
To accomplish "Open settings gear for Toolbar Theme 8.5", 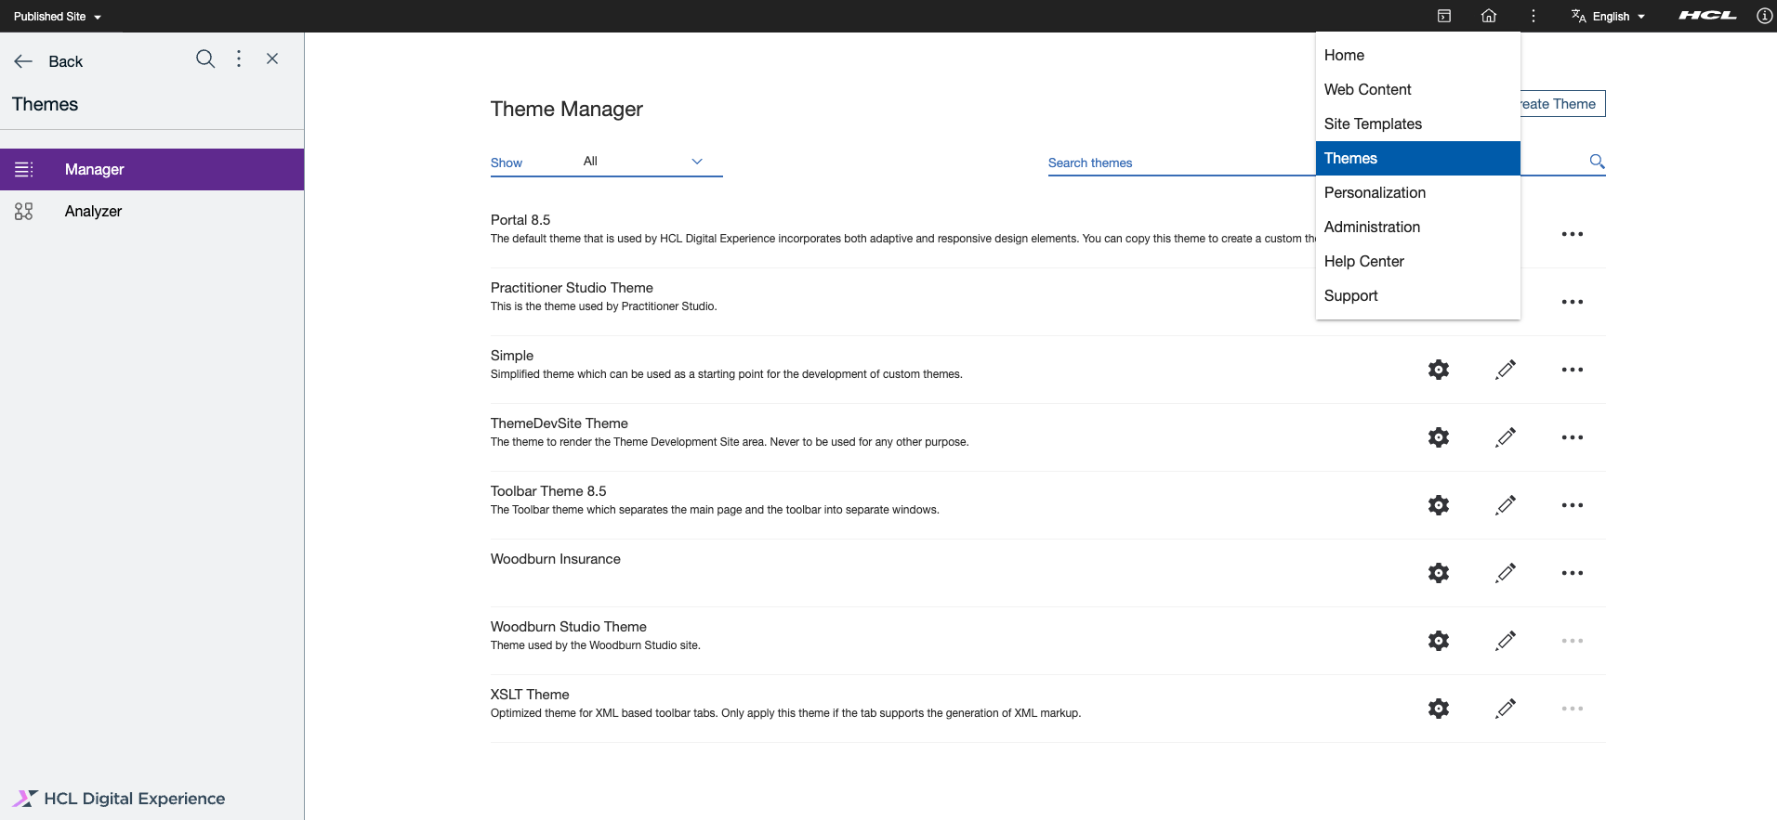I will [1439, 505].
